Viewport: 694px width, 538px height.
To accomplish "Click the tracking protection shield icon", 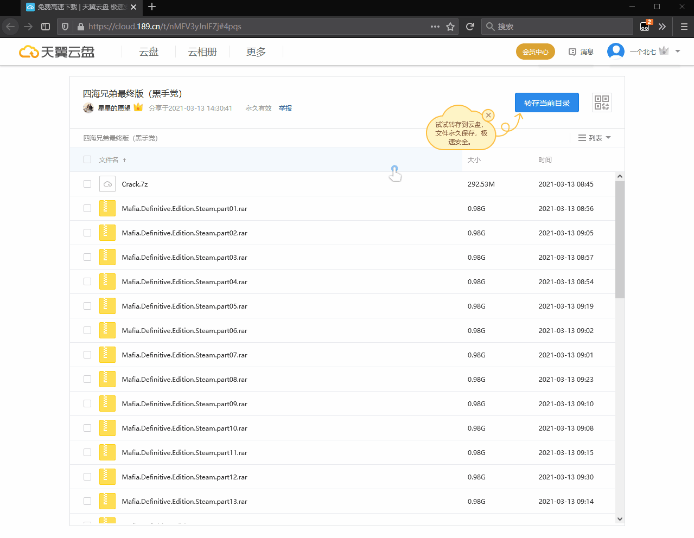I will [x=65, y=26].
